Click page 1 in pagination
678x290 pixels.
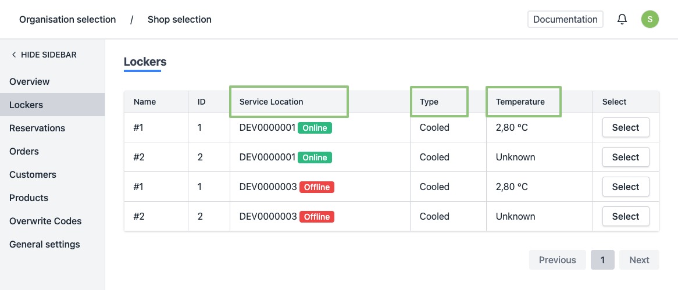pyautogui.click(x=602, y=260)
